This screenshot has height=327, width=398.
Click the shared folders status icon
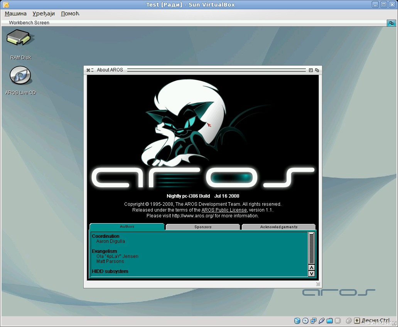[330, 321]
